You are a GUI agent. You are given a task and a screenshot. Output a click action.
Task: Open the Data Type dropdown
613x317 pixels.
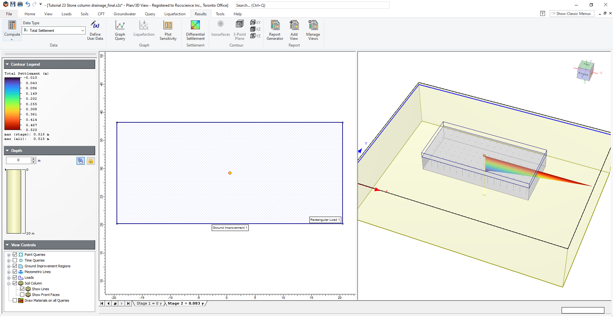82,30
